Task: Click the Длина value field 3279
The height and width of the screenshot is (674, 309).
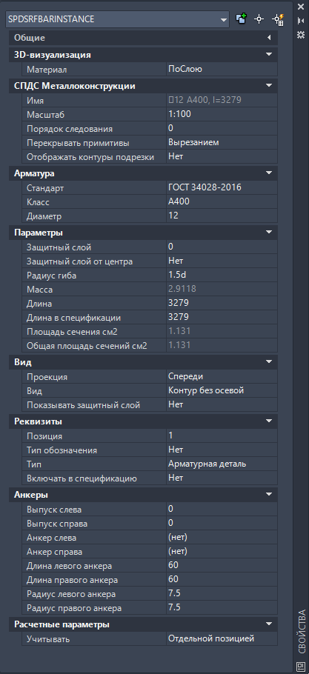Action: tap(222, 304)
